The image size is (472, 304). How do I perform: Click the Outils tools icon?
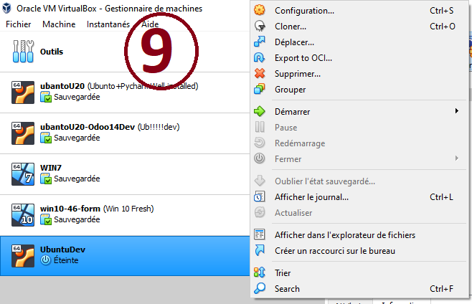pos(23,51)
